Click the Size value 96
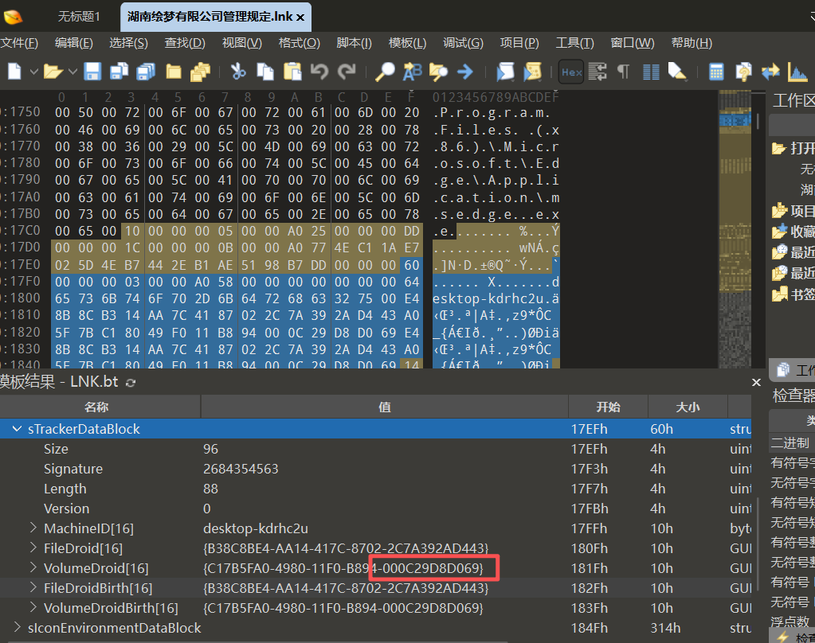This screenshot has width=815, height=643. click(210, 449)
